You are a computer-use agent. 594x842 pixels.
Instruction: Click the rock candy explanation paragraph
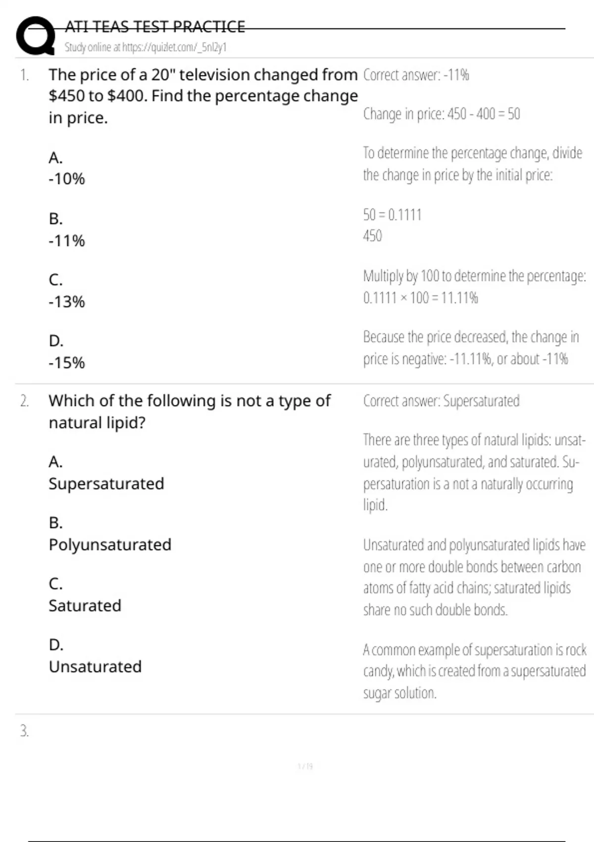coord(474,671)
